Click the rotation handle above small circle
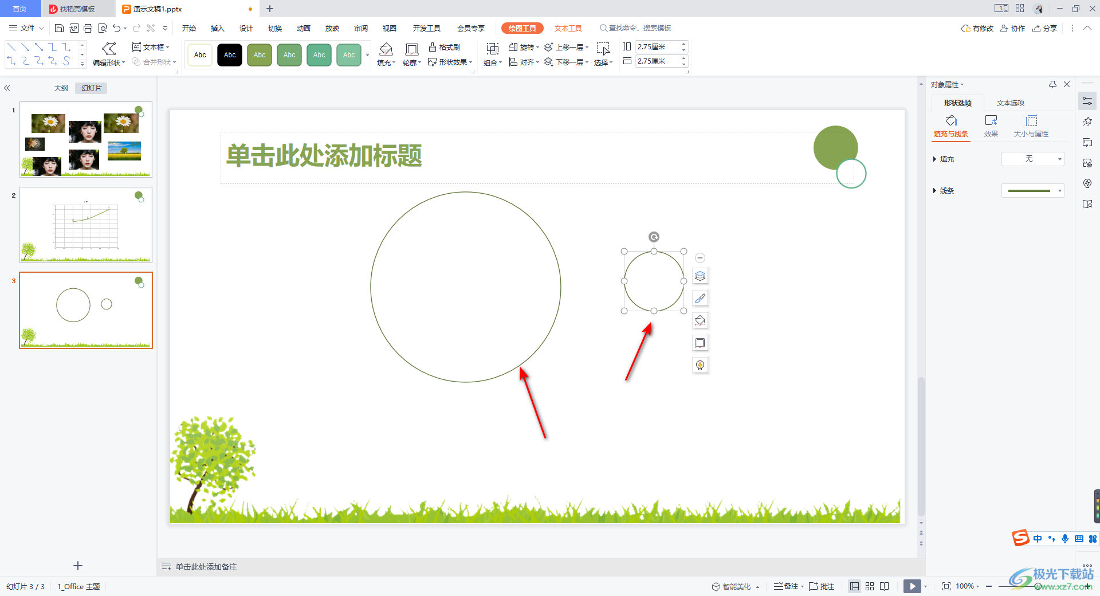The image size is (1100, 596). coord(654,237)
